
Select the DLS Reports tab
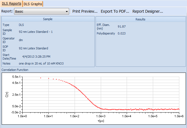tap(11, 4)
